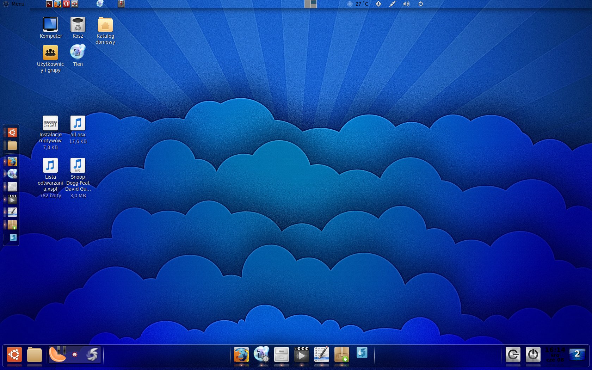Open the orange slice Clementine icon

57,354
